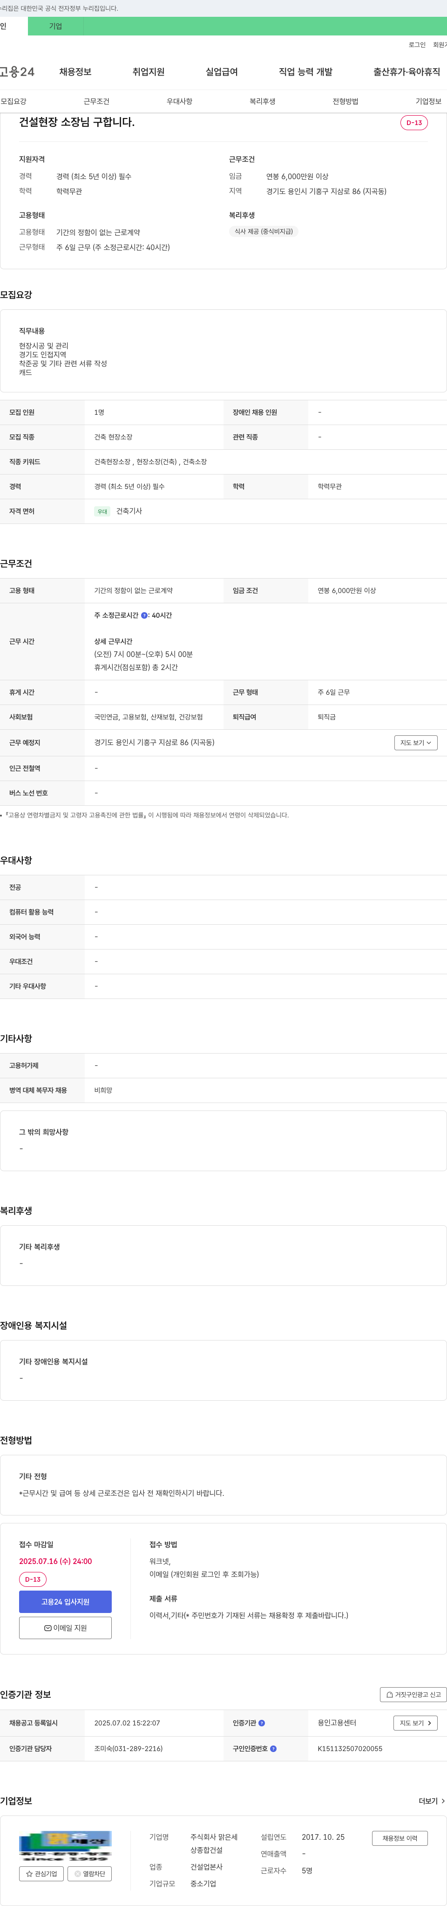Open 지도 보기 for 용인고용센터
Image resolution: width=447 pixels, height=1906 pixels.
click(x=415, y=1723)
